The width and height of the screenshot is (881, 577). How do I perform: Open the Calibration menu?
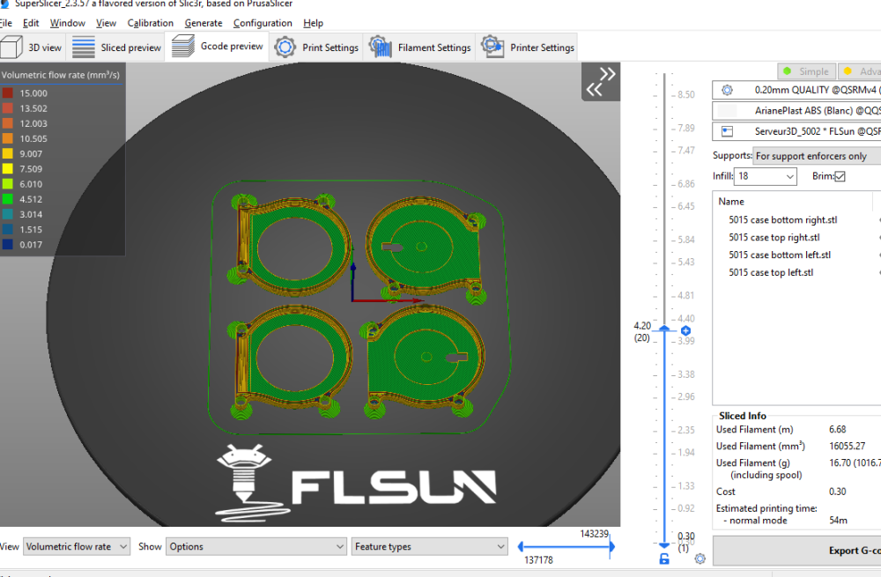[x=150, y=23]
